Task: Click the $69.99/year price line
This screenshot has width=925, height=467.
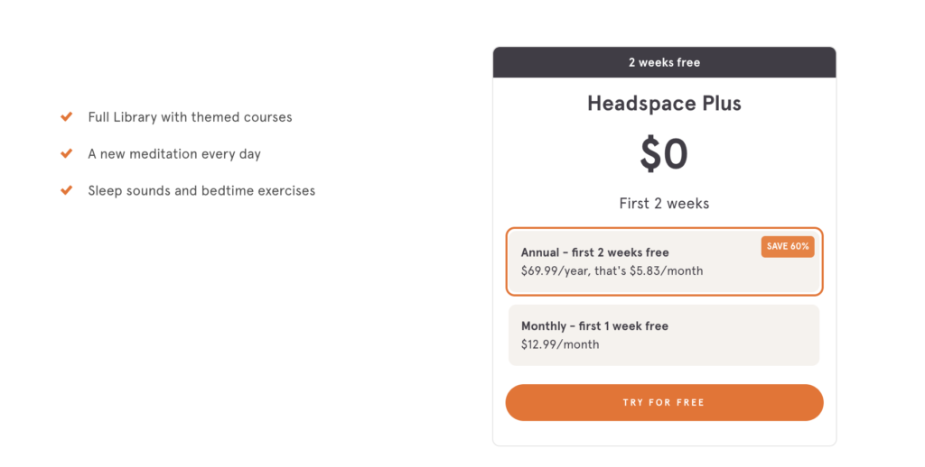Action: point(612,270)
